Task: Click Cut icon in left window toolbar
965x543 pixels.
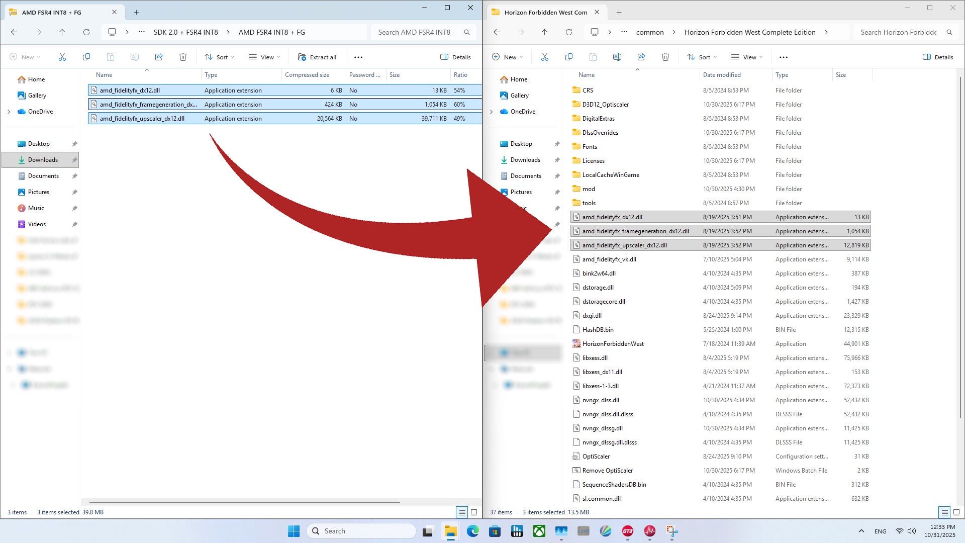Action: point(62,57)
